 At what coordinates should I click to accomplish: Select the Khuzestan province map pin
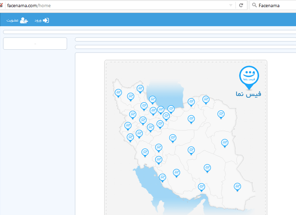pyautogui.click(x=145, y=153)
